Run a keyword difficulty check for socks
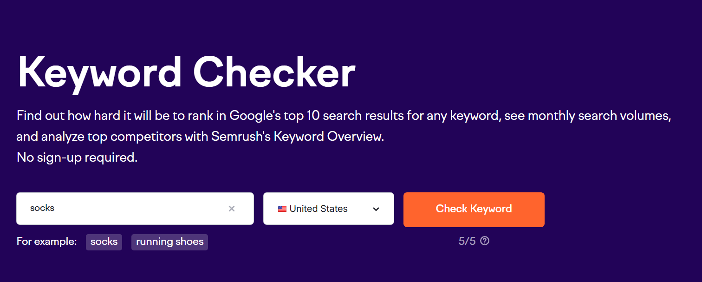Image resolution: width=702 pixels, height=282 pixels. click(x=474, y=210)
